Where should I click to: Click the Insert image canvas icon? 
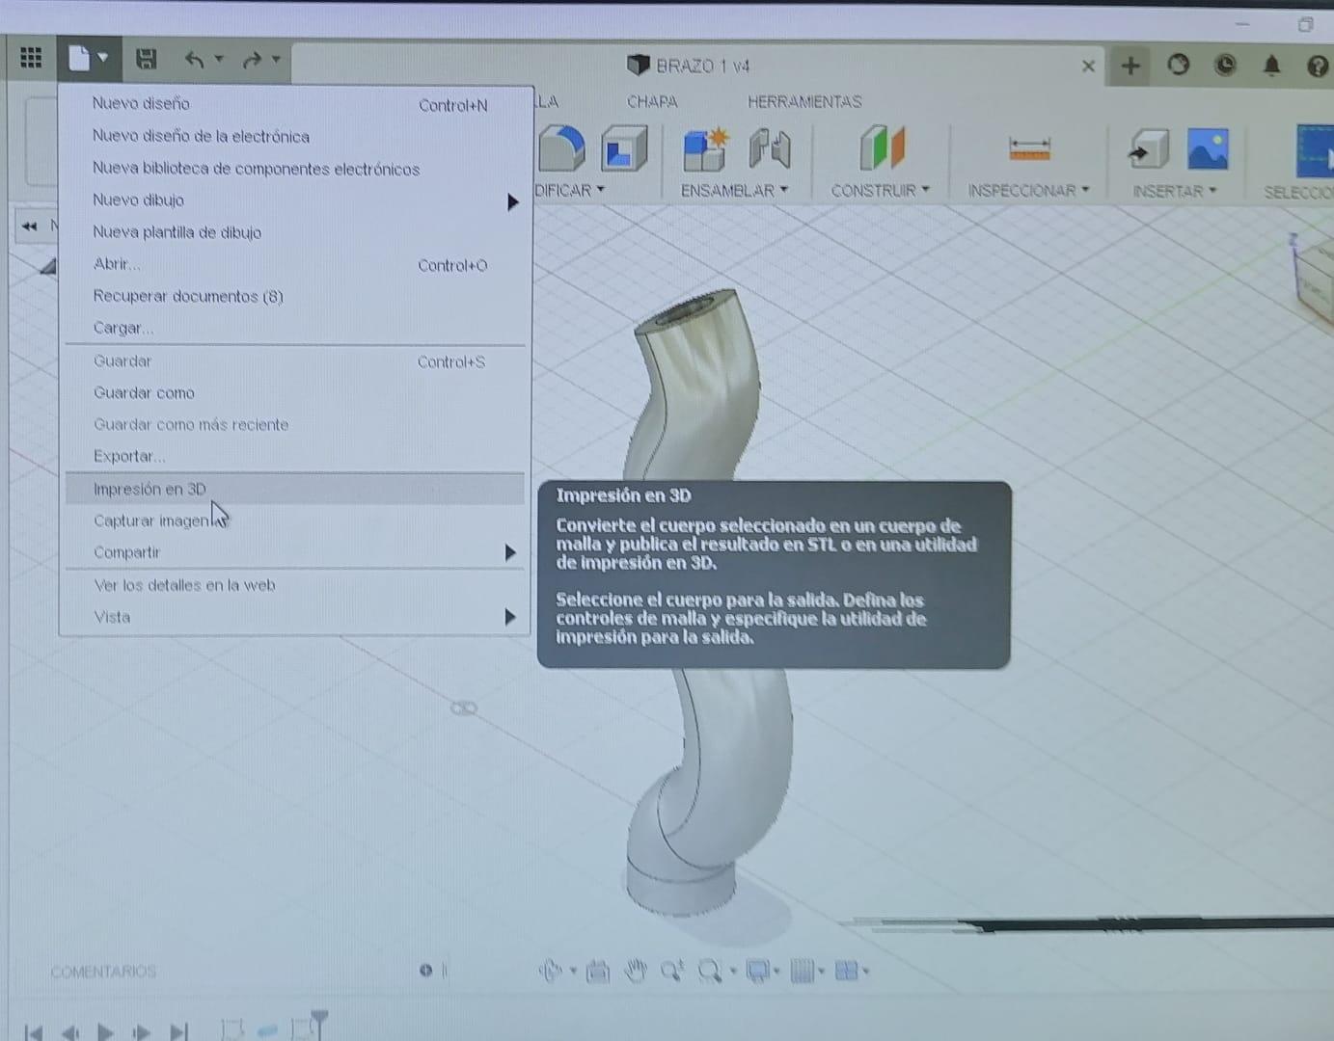tap(1208, 149)
